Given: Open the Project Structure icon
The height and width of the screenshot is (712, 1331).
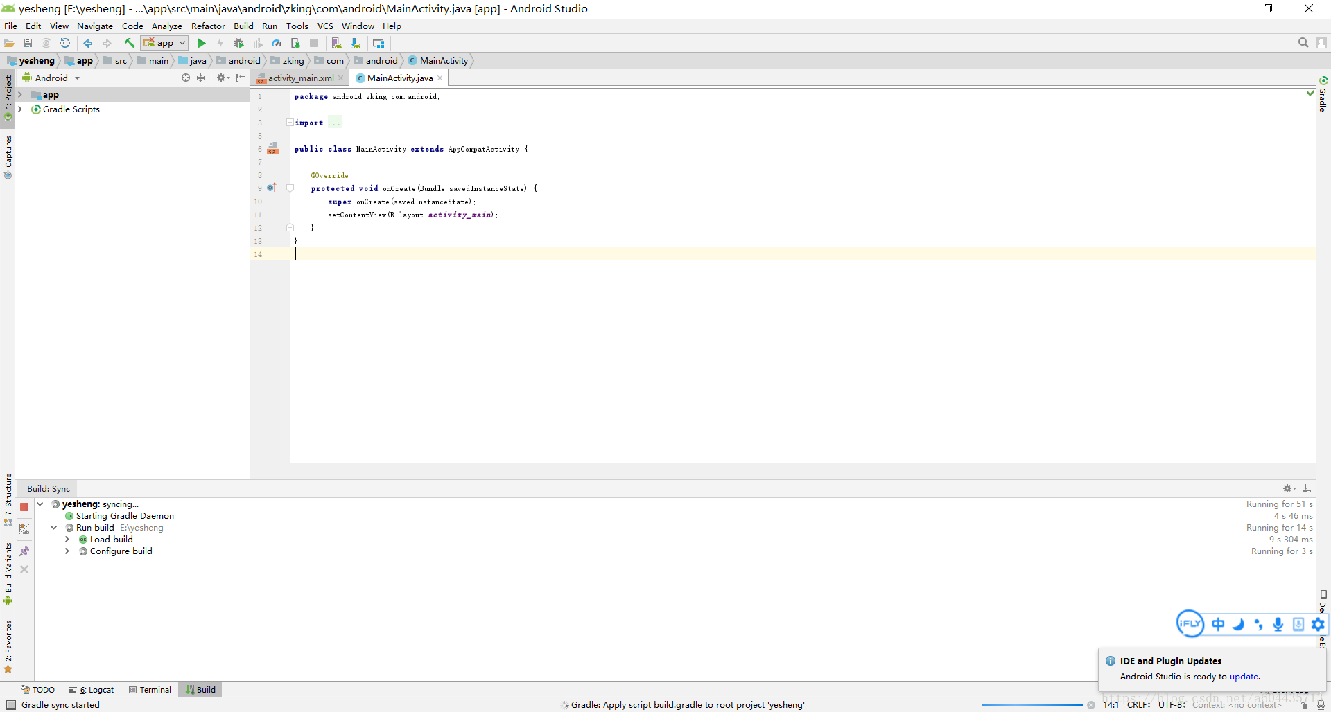Looking at the screenshot, I should (379, 43).
